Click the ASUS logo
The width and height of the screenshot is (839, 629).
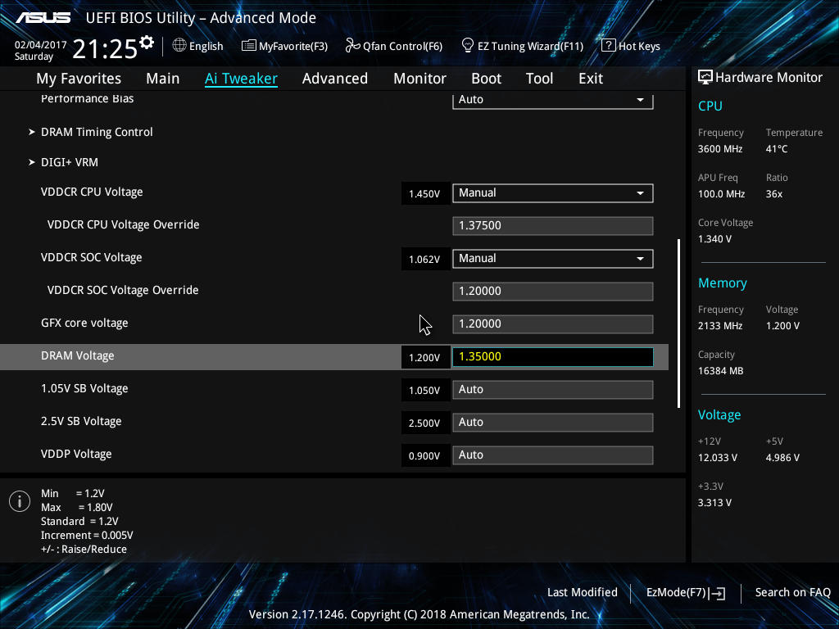coord(43,18)
